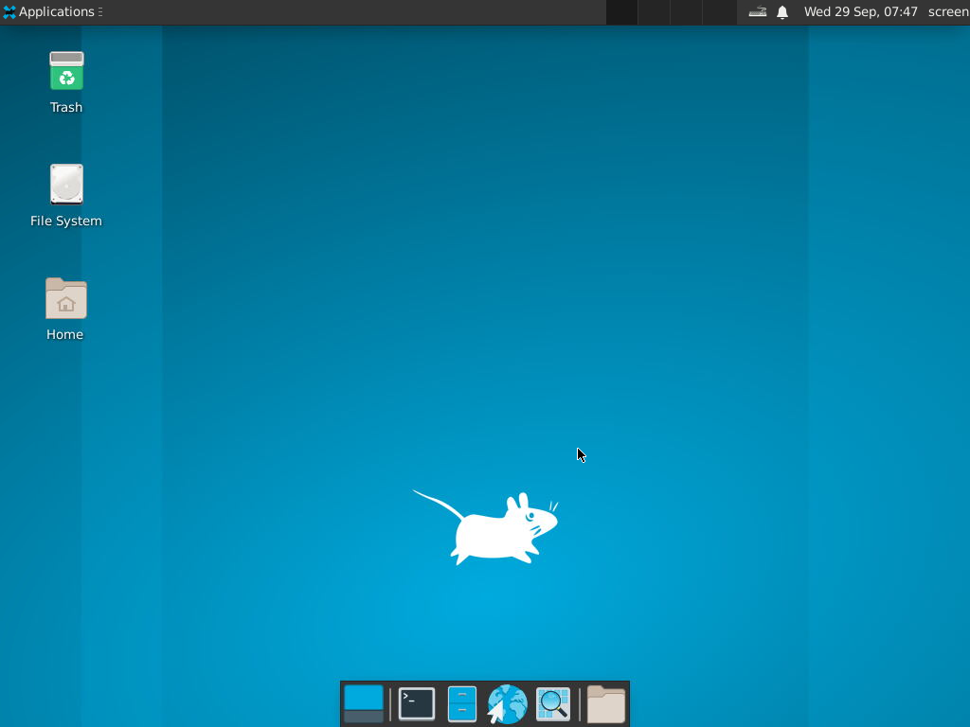Image resolution: width=970 pixels, height=727 pixels.
Task: Open the 'screen' user session menu
Action: [947, 12]
